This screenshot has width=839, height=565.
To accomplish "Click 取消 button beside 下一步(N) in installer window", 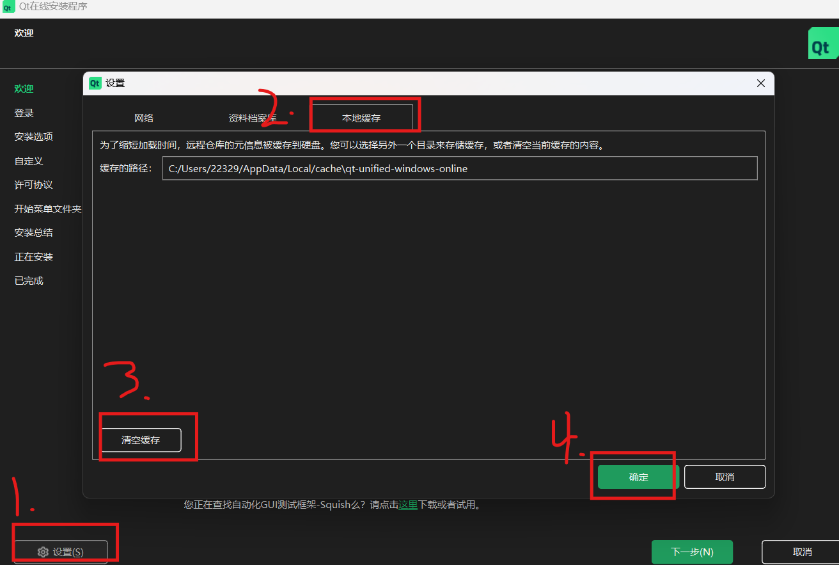I will 802,552.
